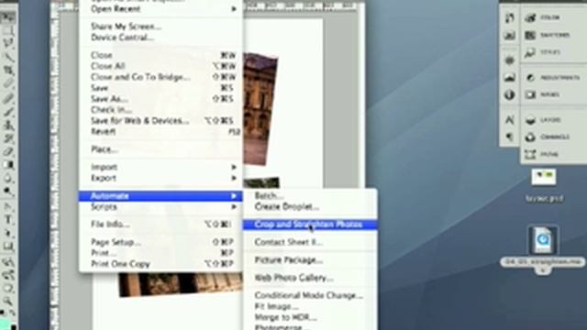Image resolution: width=587 pixels, height=330 pixels.
Task: Expand the Import submenu
Action: click(x=161, y=167)
